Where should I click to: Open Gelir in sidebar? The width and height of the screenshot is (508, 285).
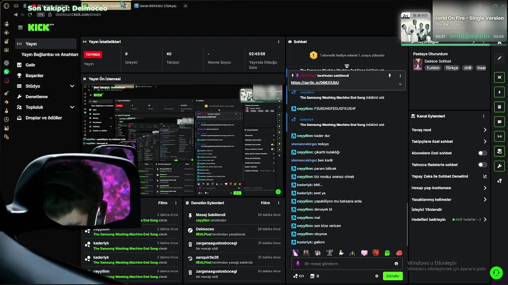click(30, 65)
